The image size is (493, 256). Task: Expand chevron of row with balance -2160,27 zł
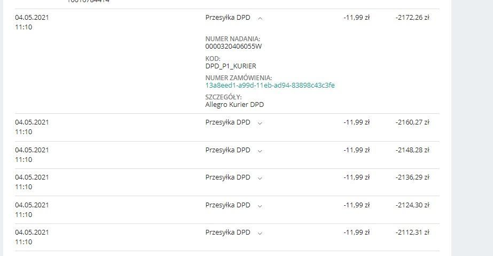[x=260, y=123]
